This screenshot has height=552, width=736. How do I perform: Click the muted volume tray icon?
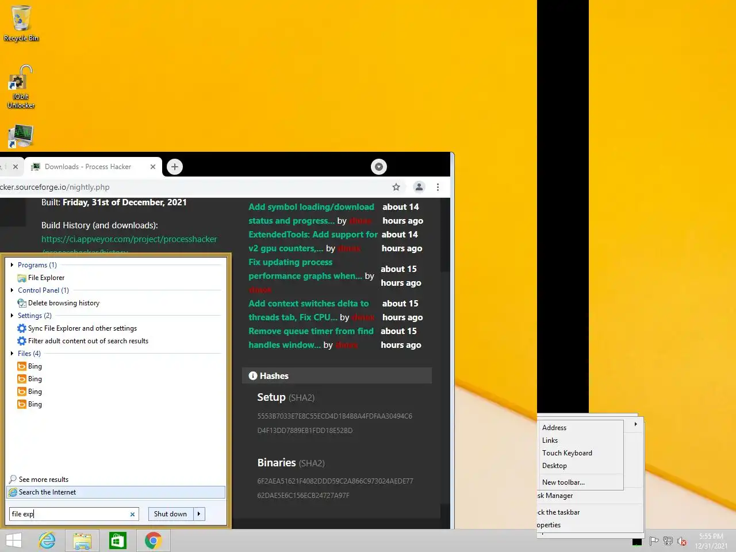pos(682,541)
